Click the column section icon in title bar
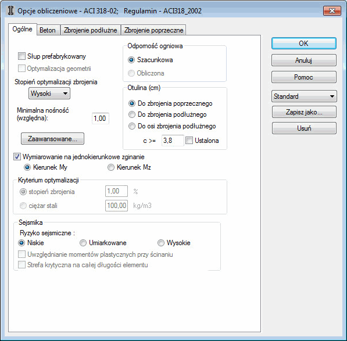 tap(10, 10)
